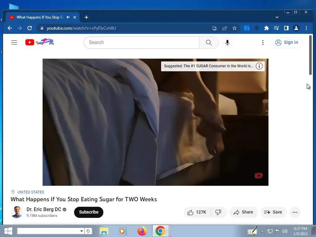Viewport: 316px width, 237px height.
Task: Open network tray icon
Action: [270, 231]
